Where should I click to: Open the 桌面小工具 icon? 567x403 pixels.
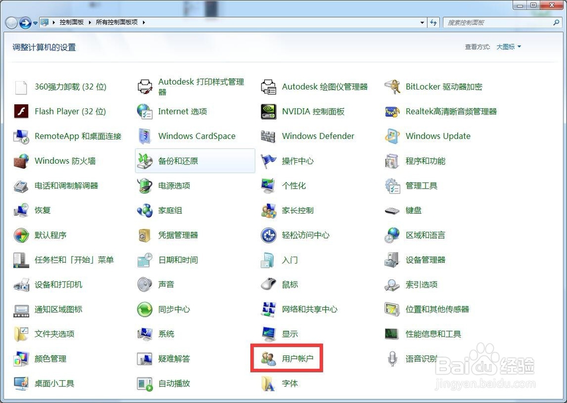[x=21, y=384]
